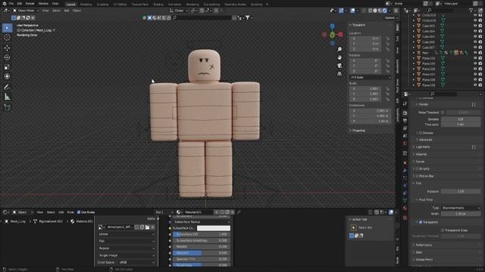Expand the Cube.004 outliner row
Image resolution: width=485 pixels, height=272 pixels.
click(414, 31)
